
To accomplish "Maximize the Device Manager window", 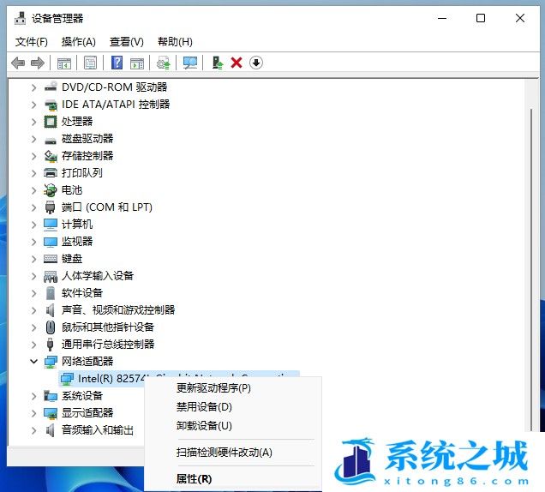I will 481,18.
